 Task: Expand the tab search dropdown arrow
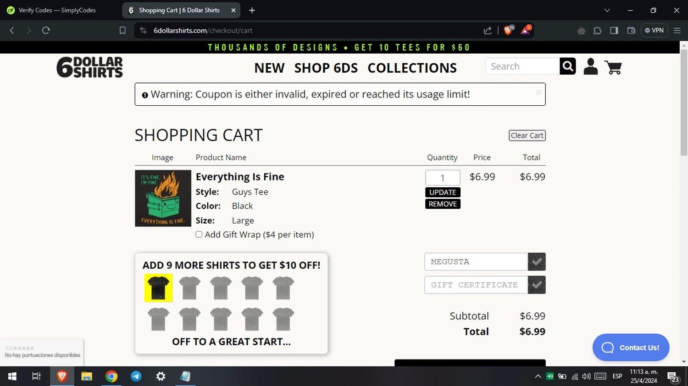(x=607, y=10)
